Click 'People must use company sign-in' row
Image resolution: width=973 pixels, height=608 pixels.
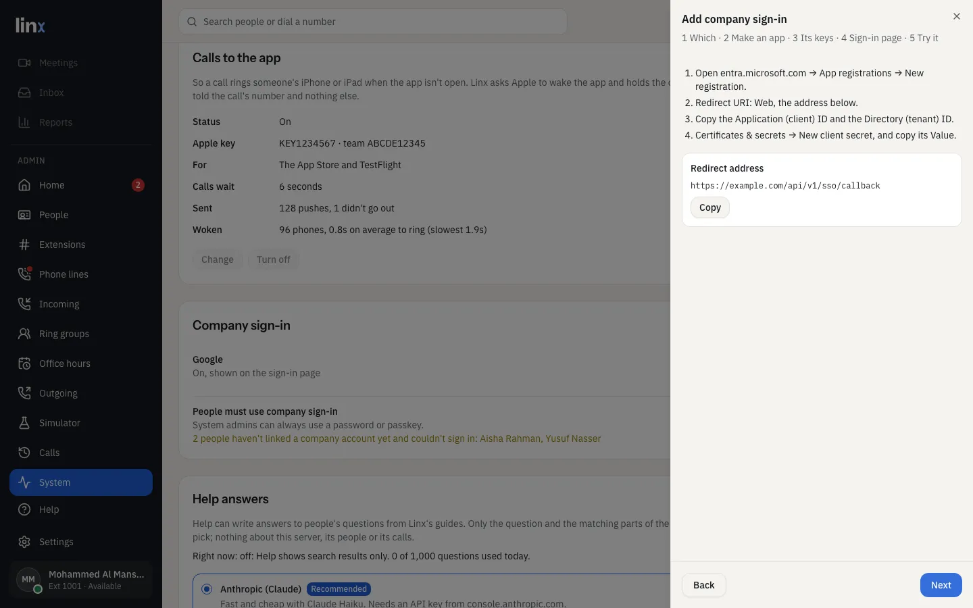click(x=431, y=425)
